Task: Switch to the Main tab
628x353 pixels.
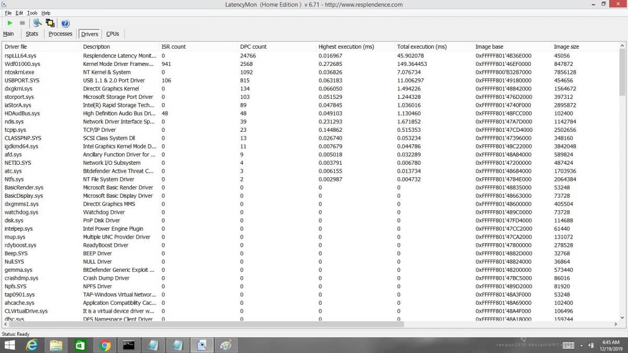Action: tap(8, 34)
